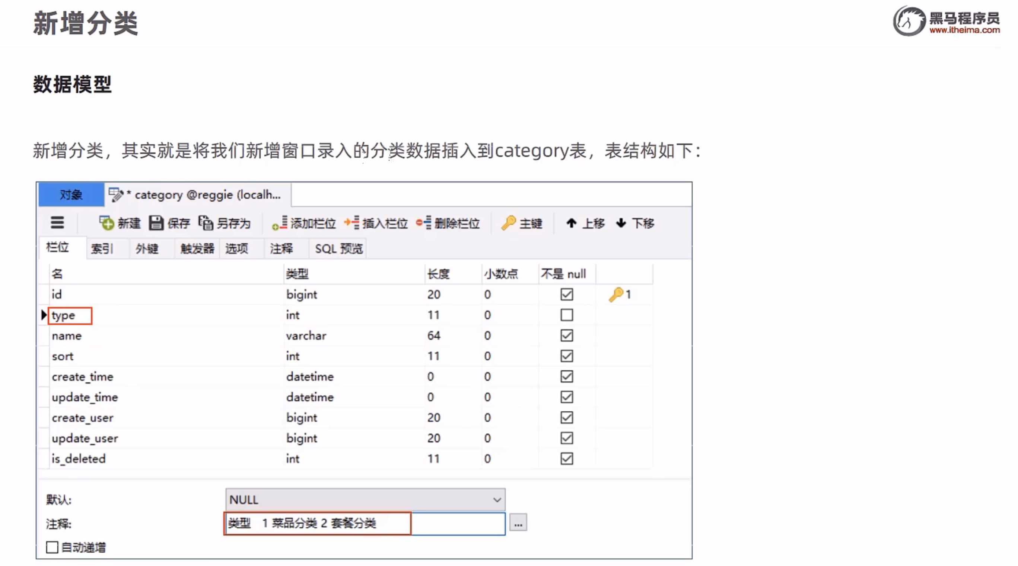Select the Objects (对象) tab
Image resolution: width=1018 pixels, height=566 pixels.
click(71, 194)
